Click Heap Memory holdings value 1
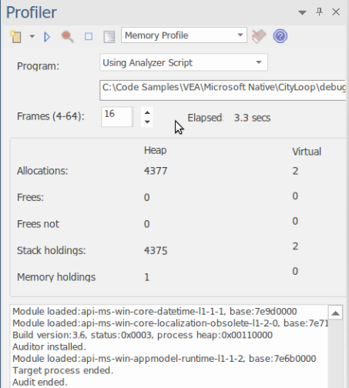Viewport: 349px width, 388px height. (x=146, y=277)
